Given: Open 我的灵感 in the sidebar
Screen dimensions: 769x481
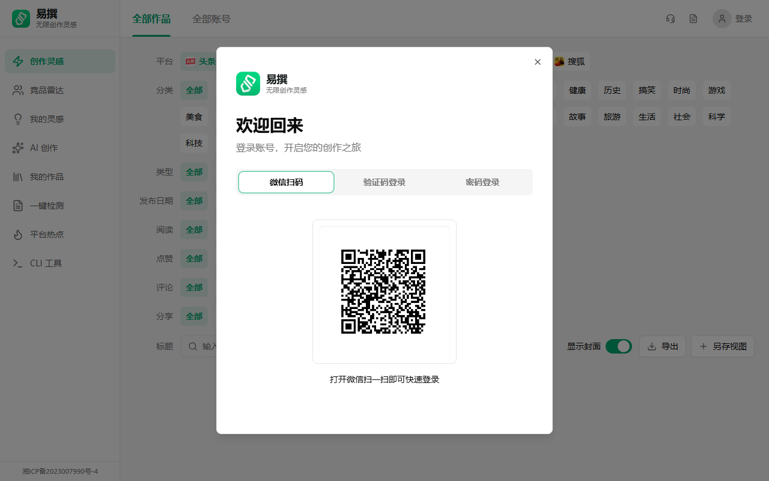Looking at the screenshot, I should pyautogui.click(x=60, y=119).
